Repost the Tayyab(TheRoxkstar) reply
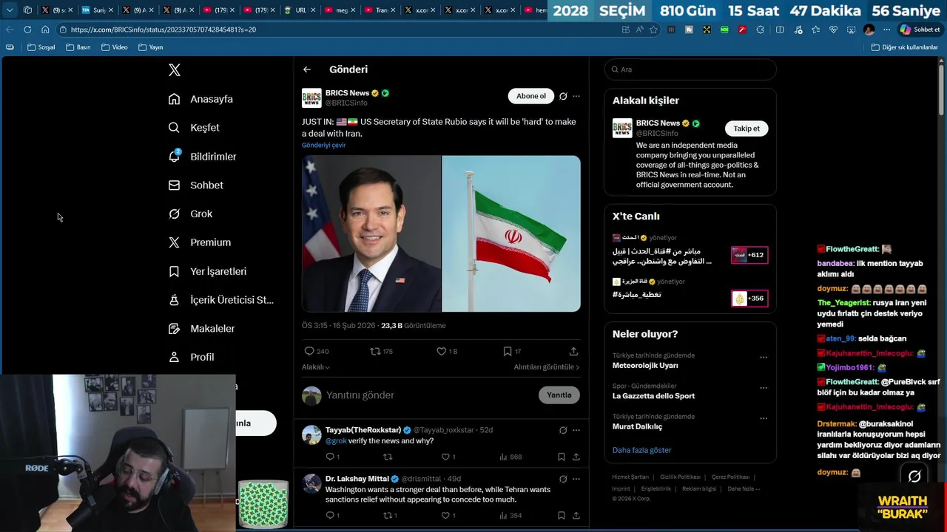This screenshot has height=532, width=947. pyautogui.click(x=387, y=457)
